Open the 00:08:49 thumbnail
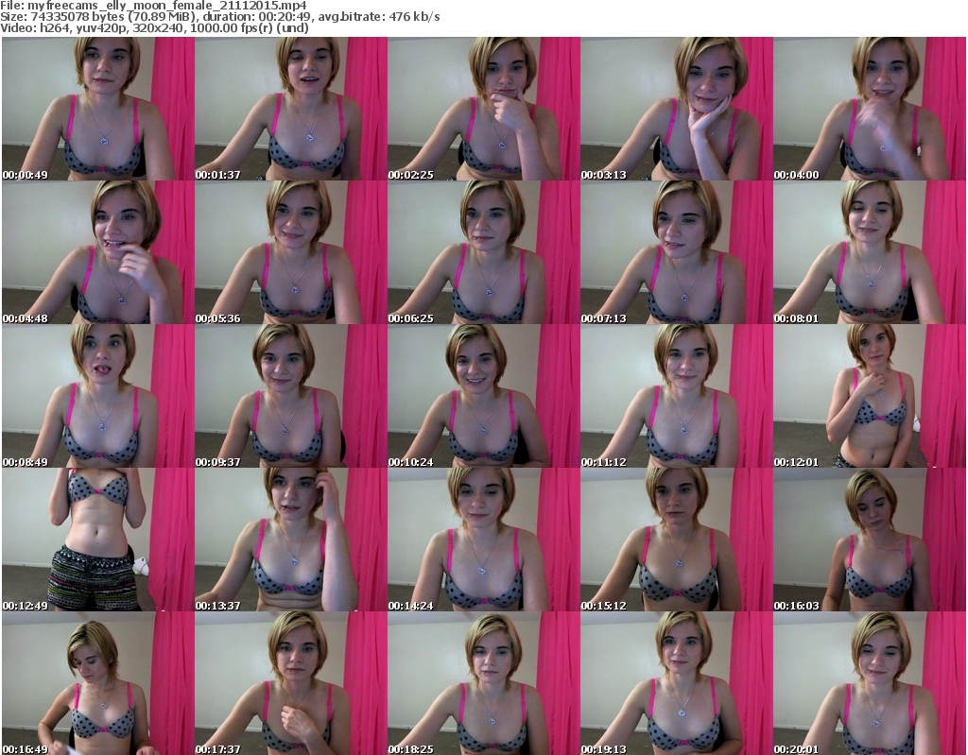Viewport: 968px width, 755px height. (x=97, y=396)
